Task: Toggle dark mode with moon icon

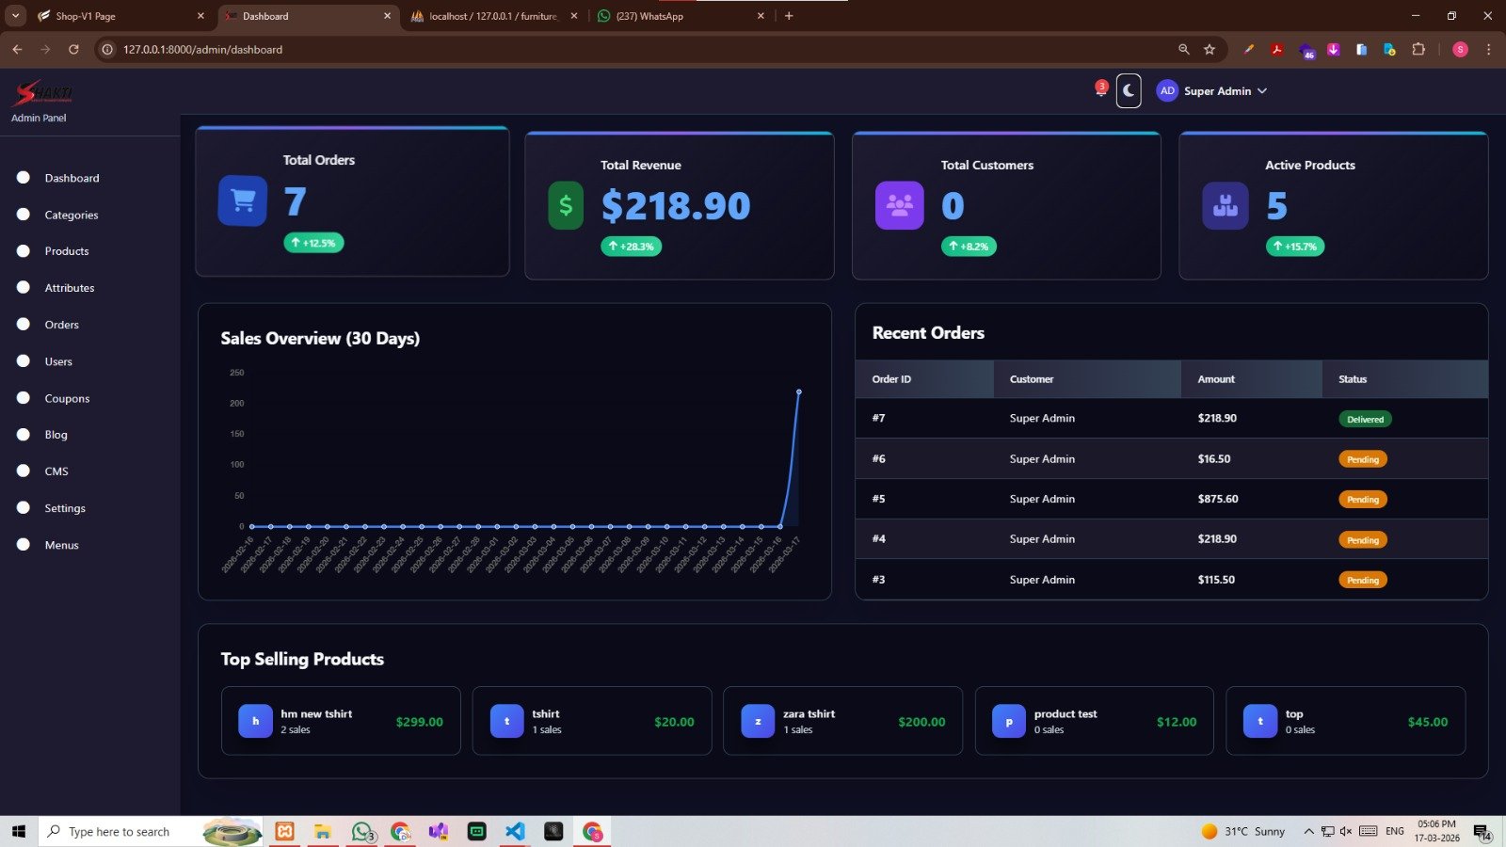Action: click(1129, 91)
